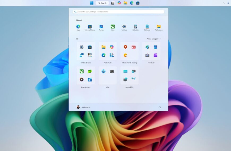Click the "Creativity" category label
The height and width of the screenshot is (151, 231).
[x=151, y=63]
